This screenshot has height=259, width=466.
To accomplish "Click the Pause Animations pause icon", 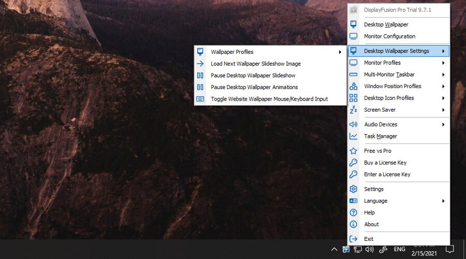I will (200, 87).
